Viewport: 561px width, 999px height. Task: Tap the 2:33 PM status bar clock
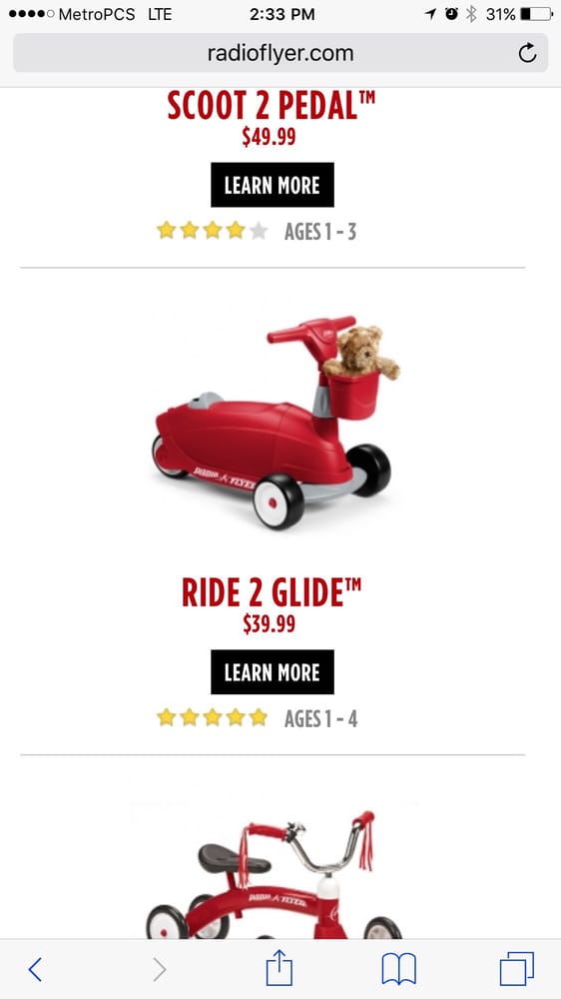282,14
